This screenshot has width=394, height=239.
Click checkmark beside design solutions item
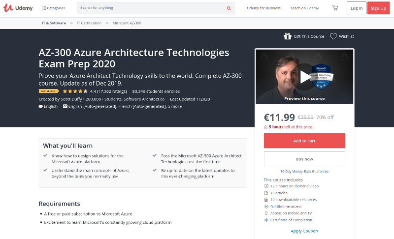pos(45,155)
